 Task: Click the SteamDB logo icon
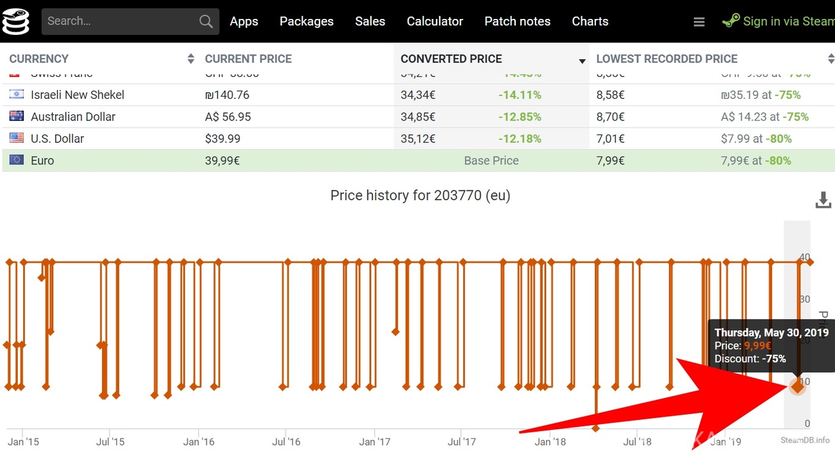click(16, 21)
